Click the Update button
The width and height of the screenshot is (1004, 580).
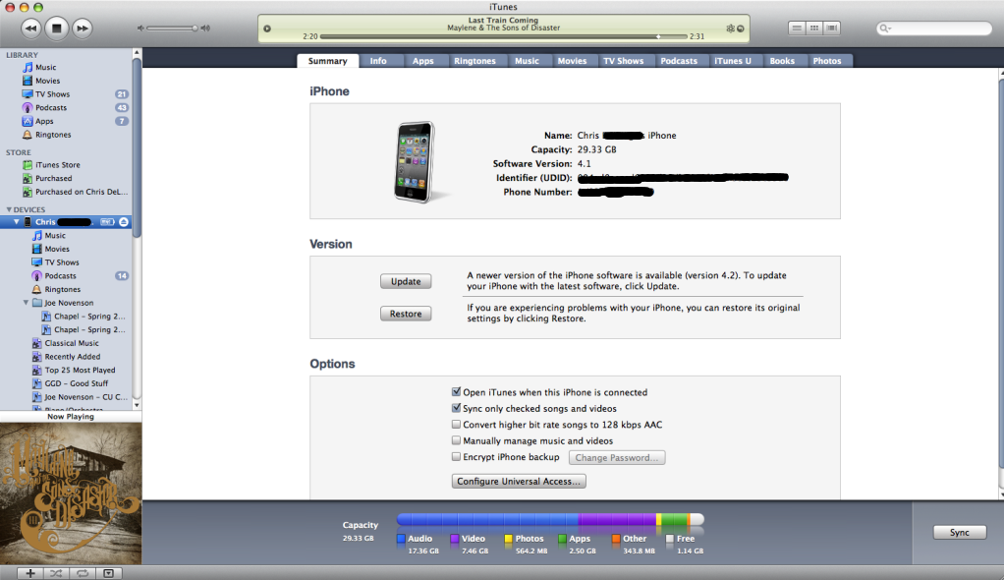(x=406, y=281)
